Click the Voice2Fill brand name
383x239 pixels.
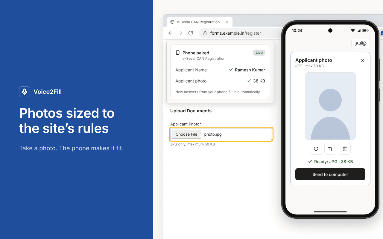tap(48, 92)
